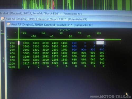Screen dimensions: 132x99
Task: Select cell 1340 in row 800
Action: point(64,60)
